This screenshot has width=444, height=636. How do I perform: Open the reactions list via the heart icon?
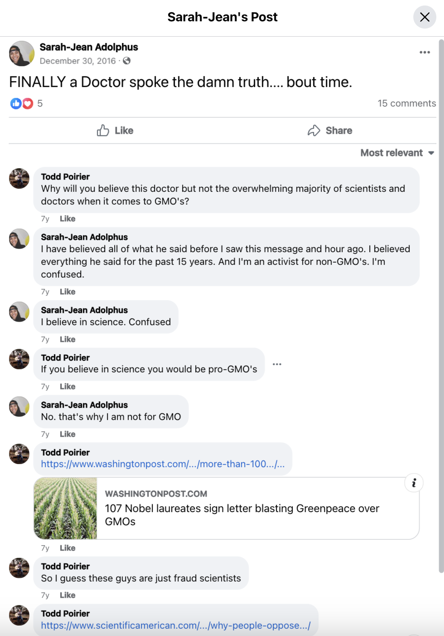(x=28, y=103)
